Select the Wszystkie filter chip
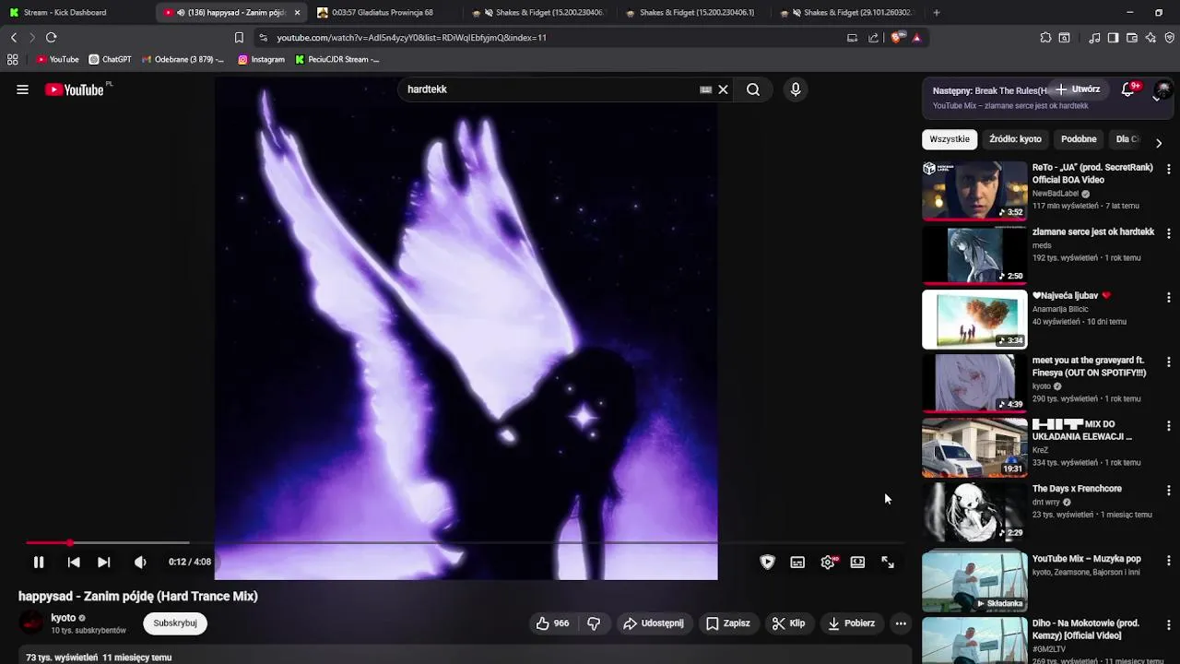The image size is (1180, 664). (950, 139)
